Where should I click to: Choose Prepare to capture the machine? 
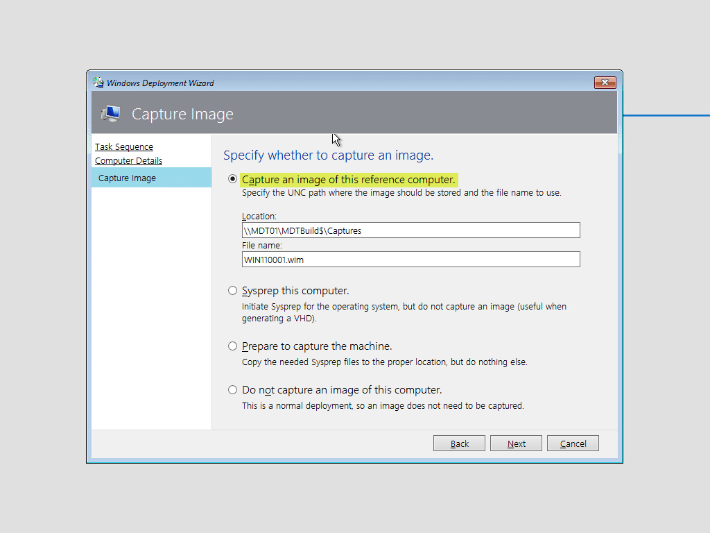(232, 346)
